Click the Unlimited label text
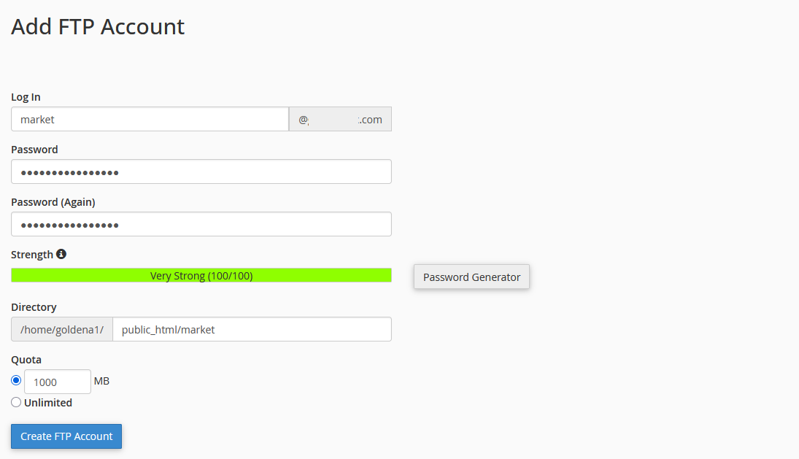This screenshot has width=799, height=459. (x=48, y=403)
